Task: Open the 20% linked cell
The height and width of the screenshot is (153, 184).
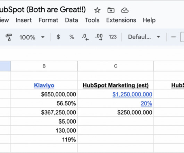Action: coord(147,103)
